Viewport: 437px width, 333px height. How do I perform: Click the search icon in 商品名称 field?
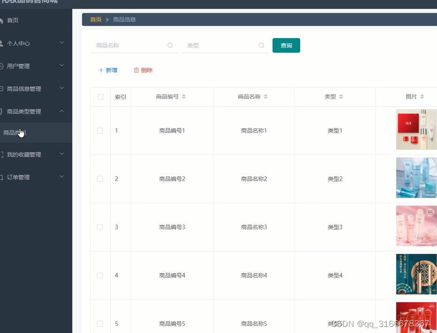(x=170, y=45)
